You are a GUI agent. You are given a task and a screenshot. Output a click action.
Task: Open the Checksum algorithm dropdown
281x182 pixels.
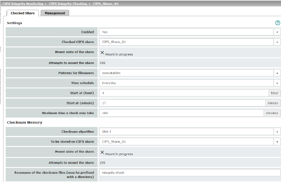click(277, 132)
